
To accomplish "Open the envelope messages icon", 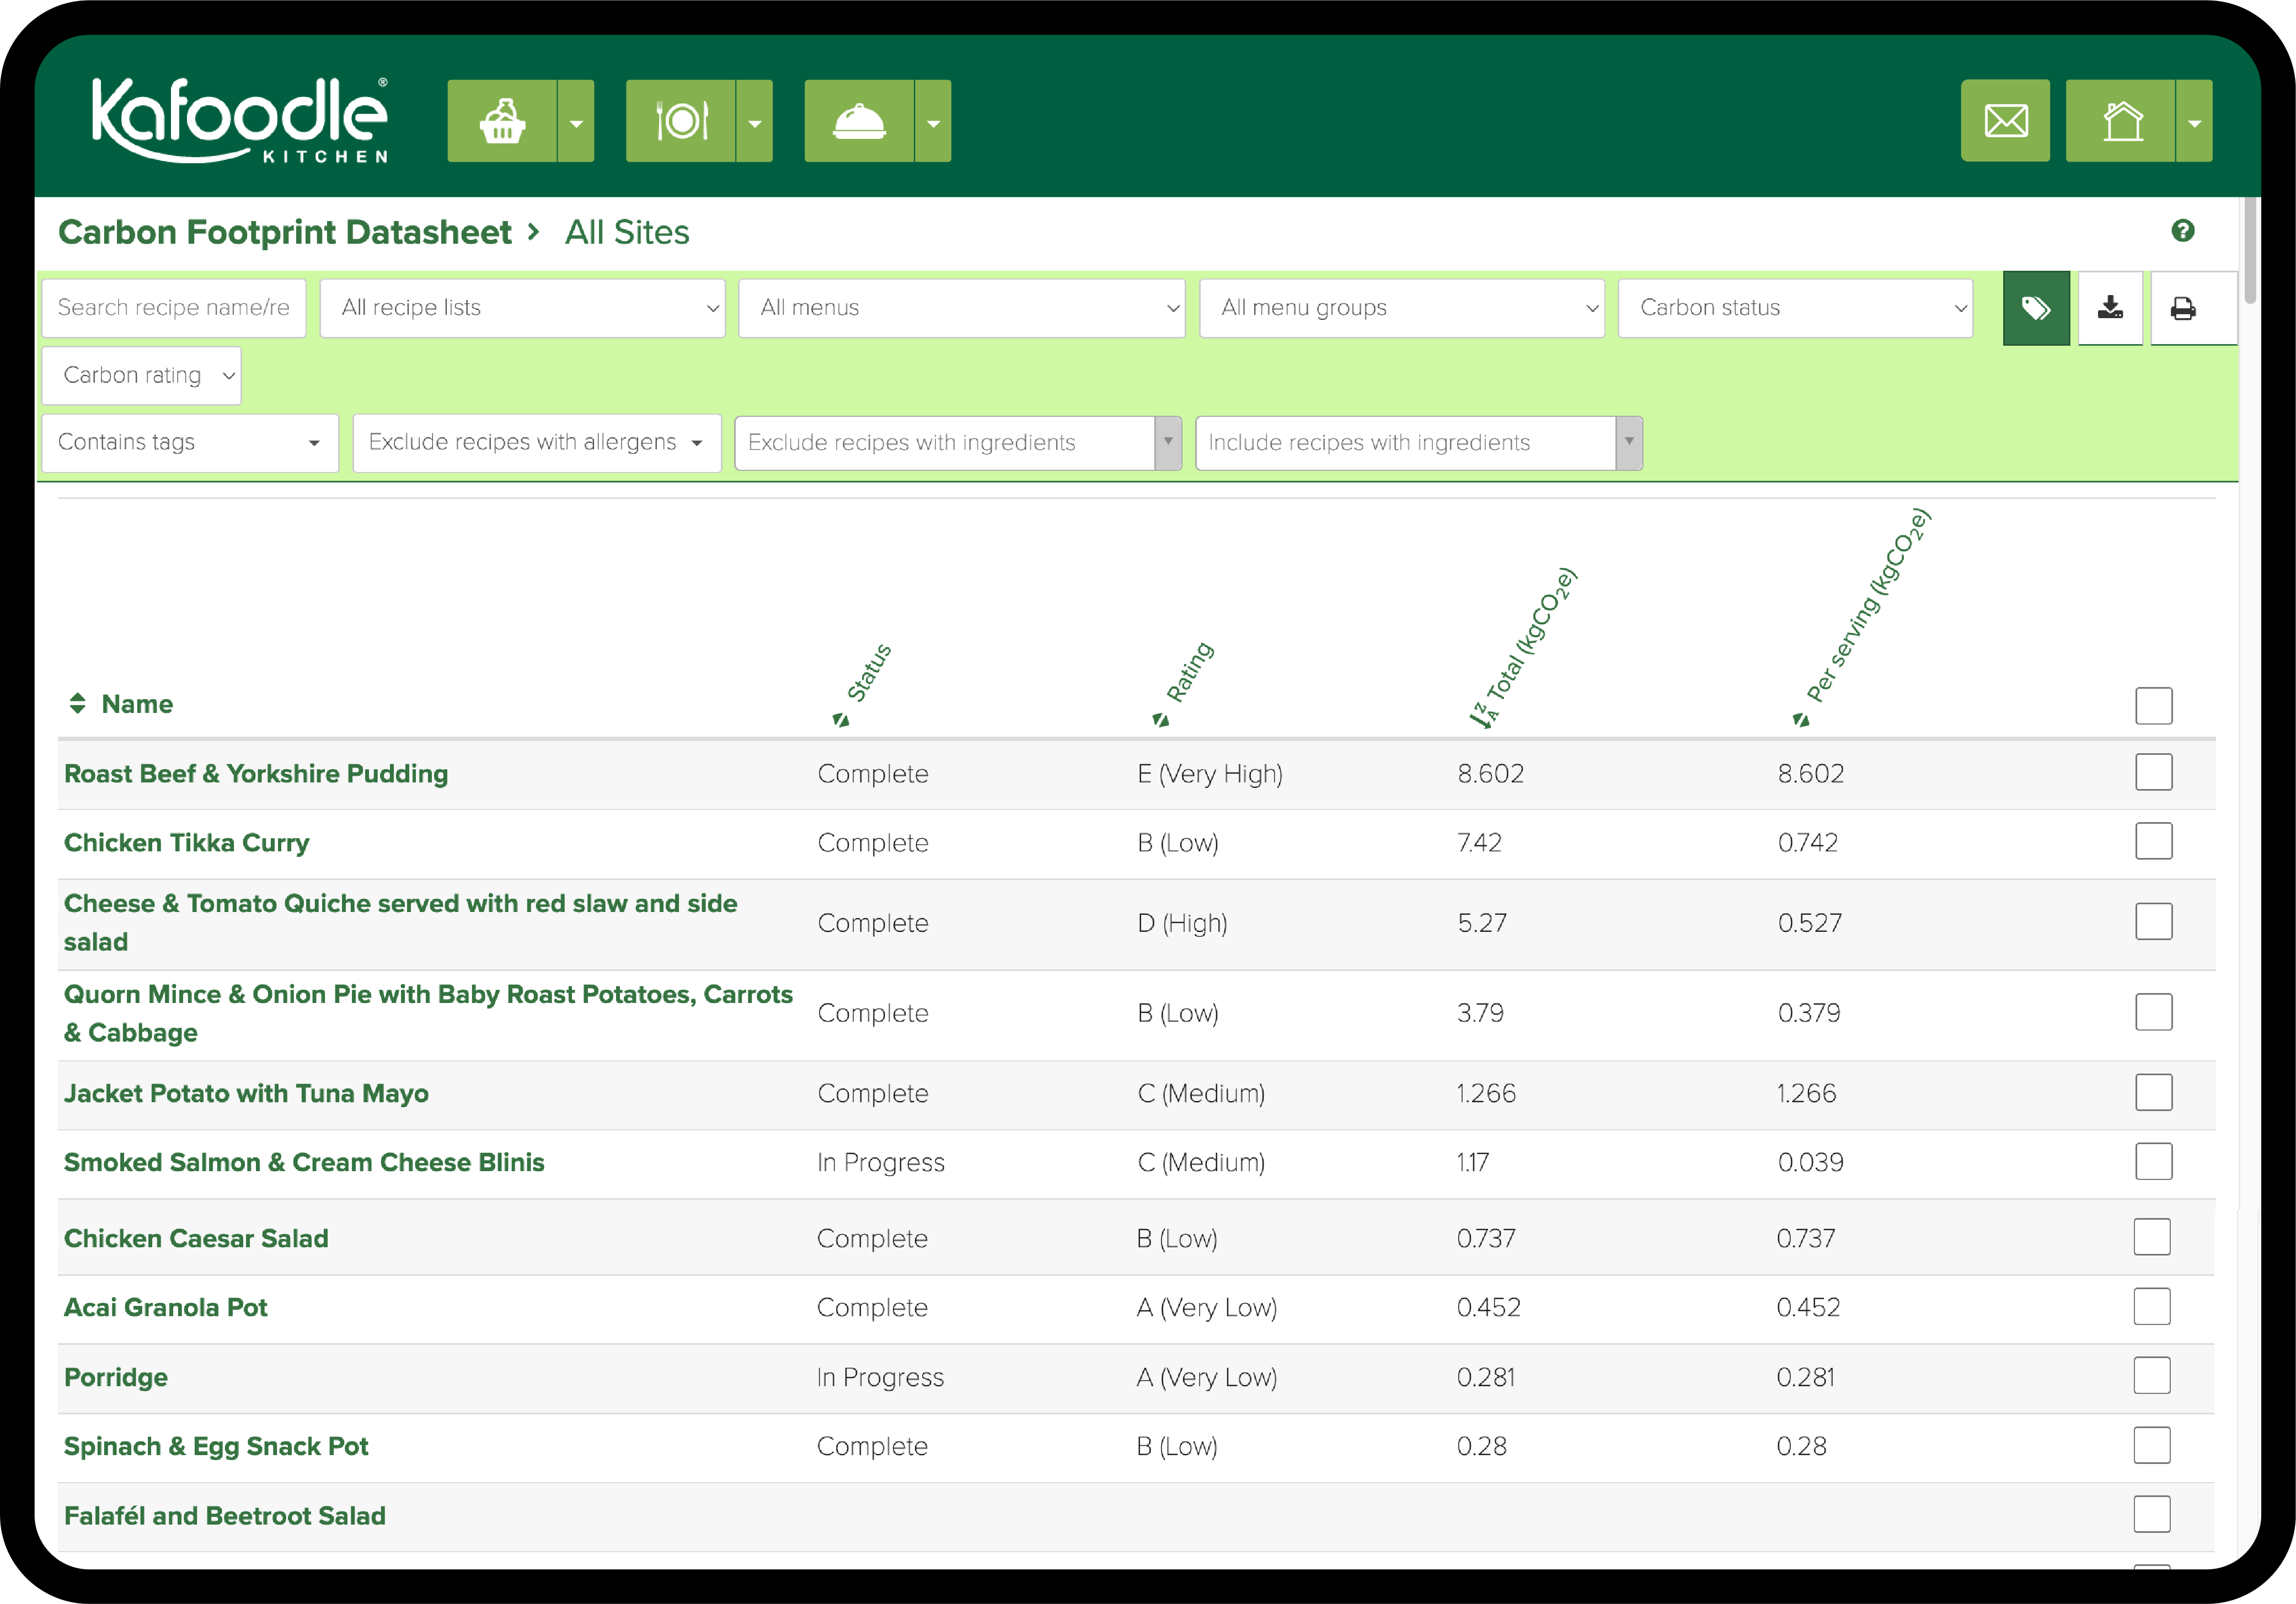I will coord(2005,121).
